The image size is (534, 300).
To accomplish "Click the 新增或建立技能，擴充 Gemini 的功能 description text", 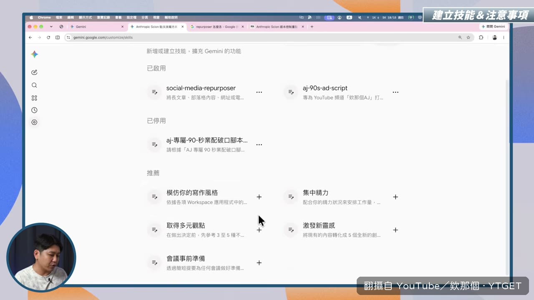I will (194, 51).
